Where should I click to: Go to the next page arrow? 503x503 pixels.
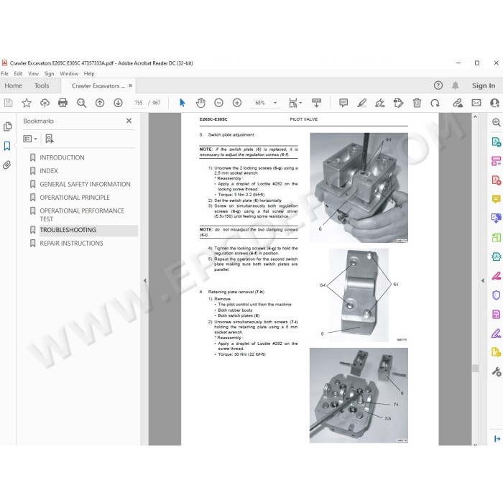point(118,103)
